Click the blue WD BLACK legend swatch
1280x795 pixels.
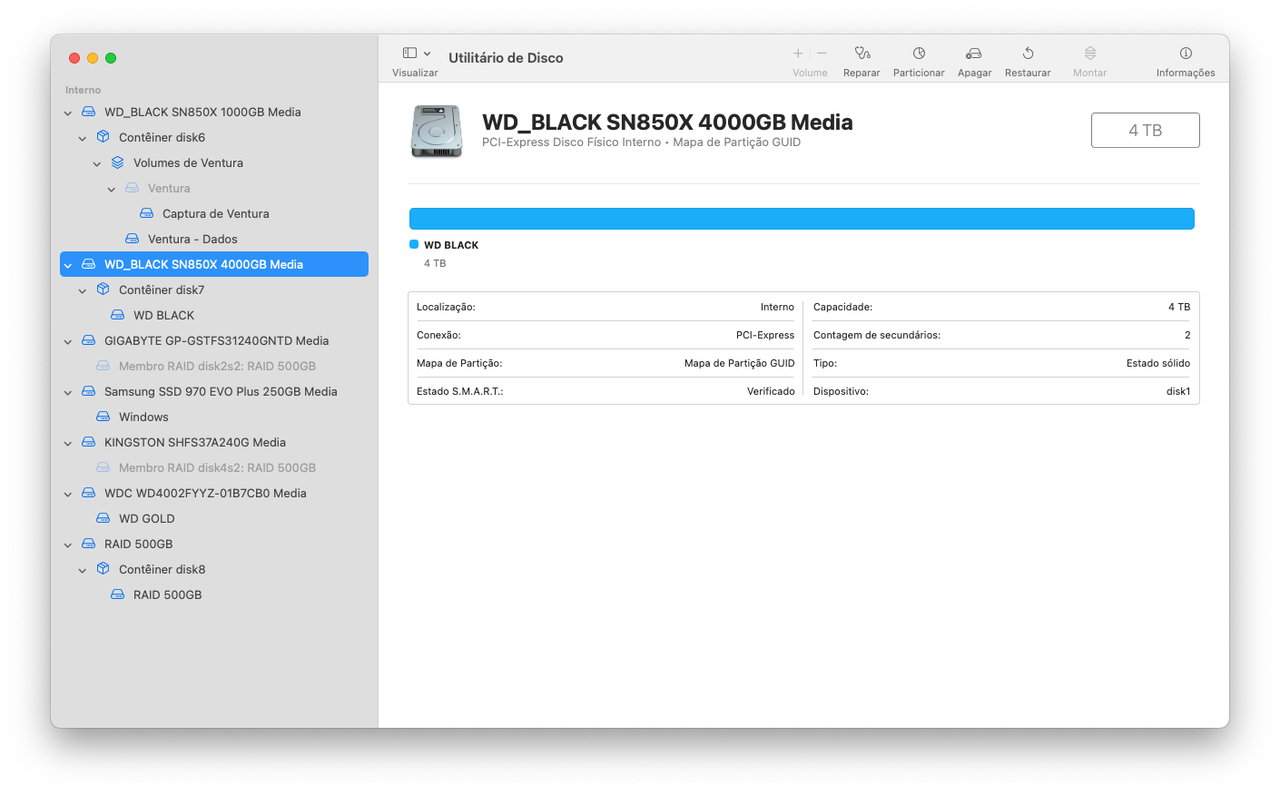coord(414,244)
